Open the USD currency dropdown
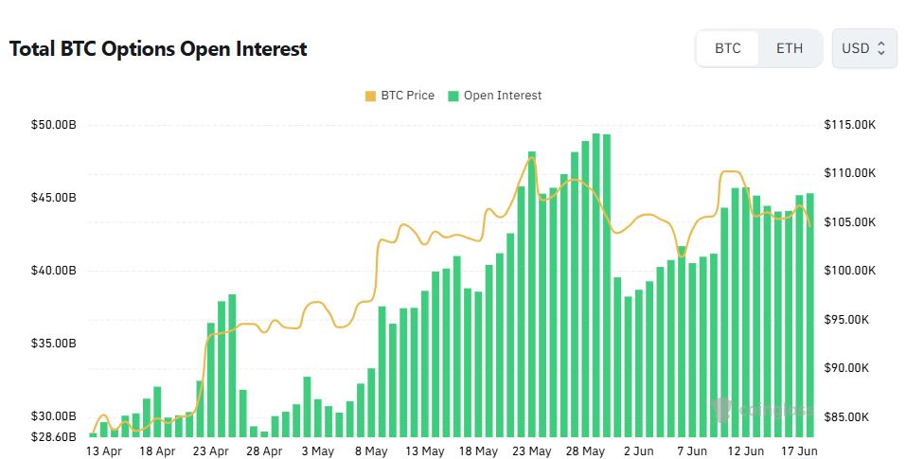This screenshot has height=459, width=906. click(x=863, y=48)
